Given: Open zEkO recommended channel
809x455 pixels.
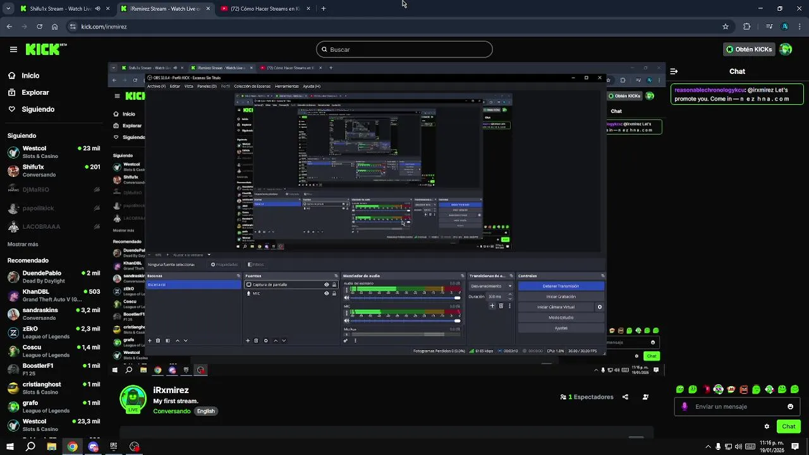Looking at the screenshot, I should [54, 332].
